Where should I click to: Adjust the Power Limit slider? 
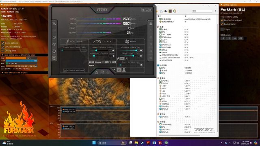point(136,50)
